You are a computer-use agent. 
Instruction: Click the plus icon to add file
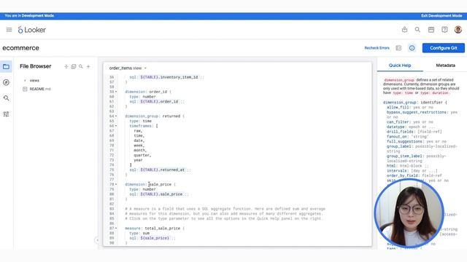pos(88,66)
